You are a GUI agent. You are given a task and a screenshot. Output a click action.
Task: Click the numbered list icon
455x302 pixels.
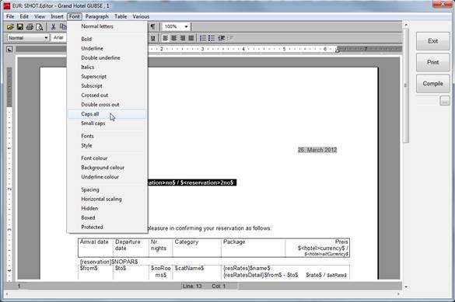click(x=203, y=38)
